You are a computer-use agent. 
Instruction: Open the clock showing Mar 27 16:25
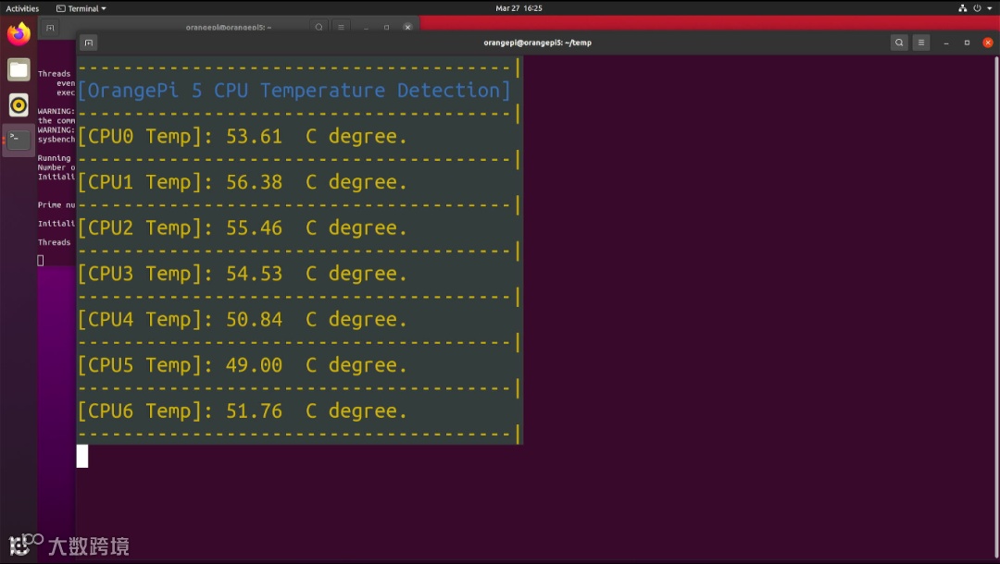[519, 8]
